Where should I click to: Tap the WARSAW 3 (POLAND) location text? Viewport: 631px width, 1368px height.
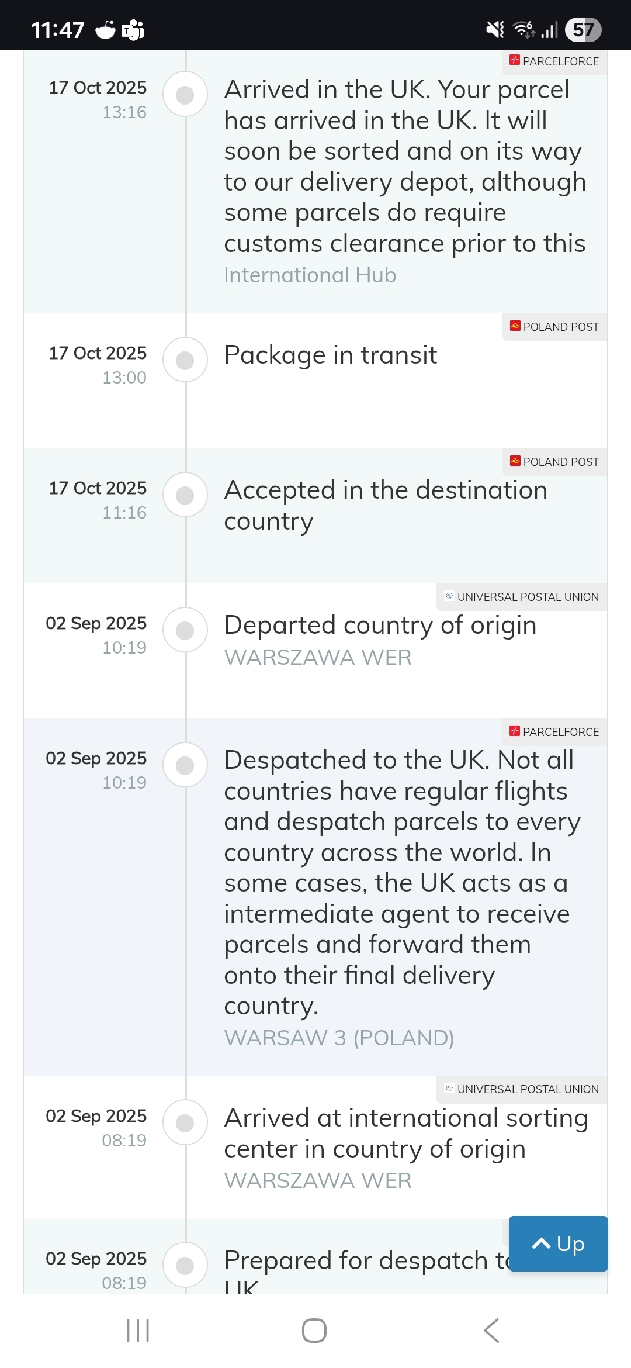click(x=339, y=1038)
